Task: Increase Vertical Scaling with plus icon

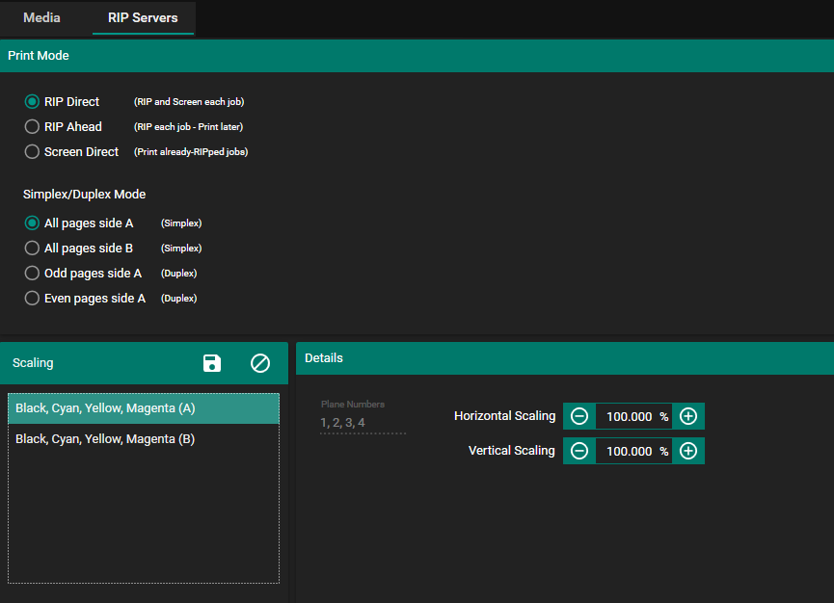Action: 688,451
